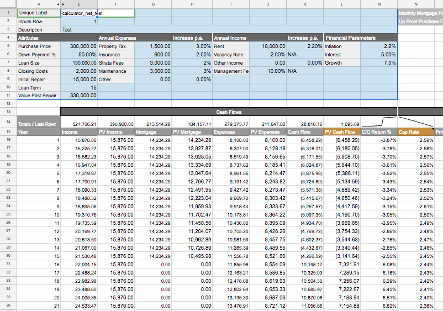Image resolution: width=443 pixels, height=311 pixels.
Task: Click the Inflation value 2.2%
Action: 379,46
